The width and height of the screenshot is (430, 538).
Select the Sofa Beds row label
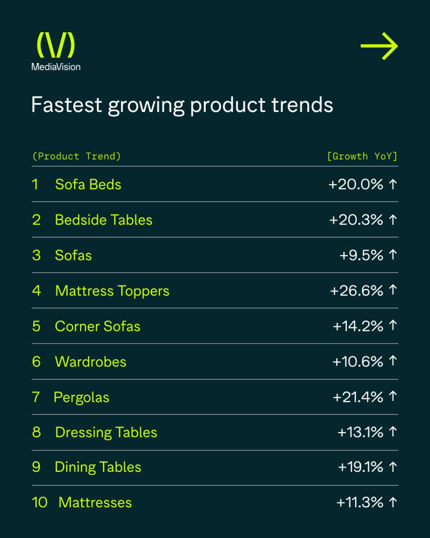coord(88,185)
